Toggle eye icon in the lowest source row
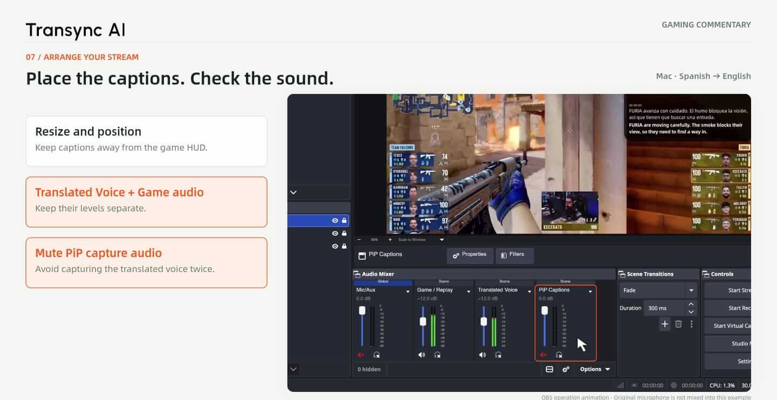The width and height of the screenshot is (777, 400). [335, 246]
